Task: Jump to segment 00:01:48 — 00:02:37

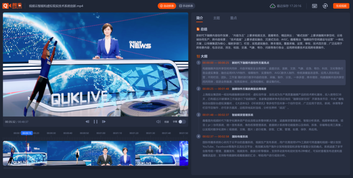Action: pos(215,115)
